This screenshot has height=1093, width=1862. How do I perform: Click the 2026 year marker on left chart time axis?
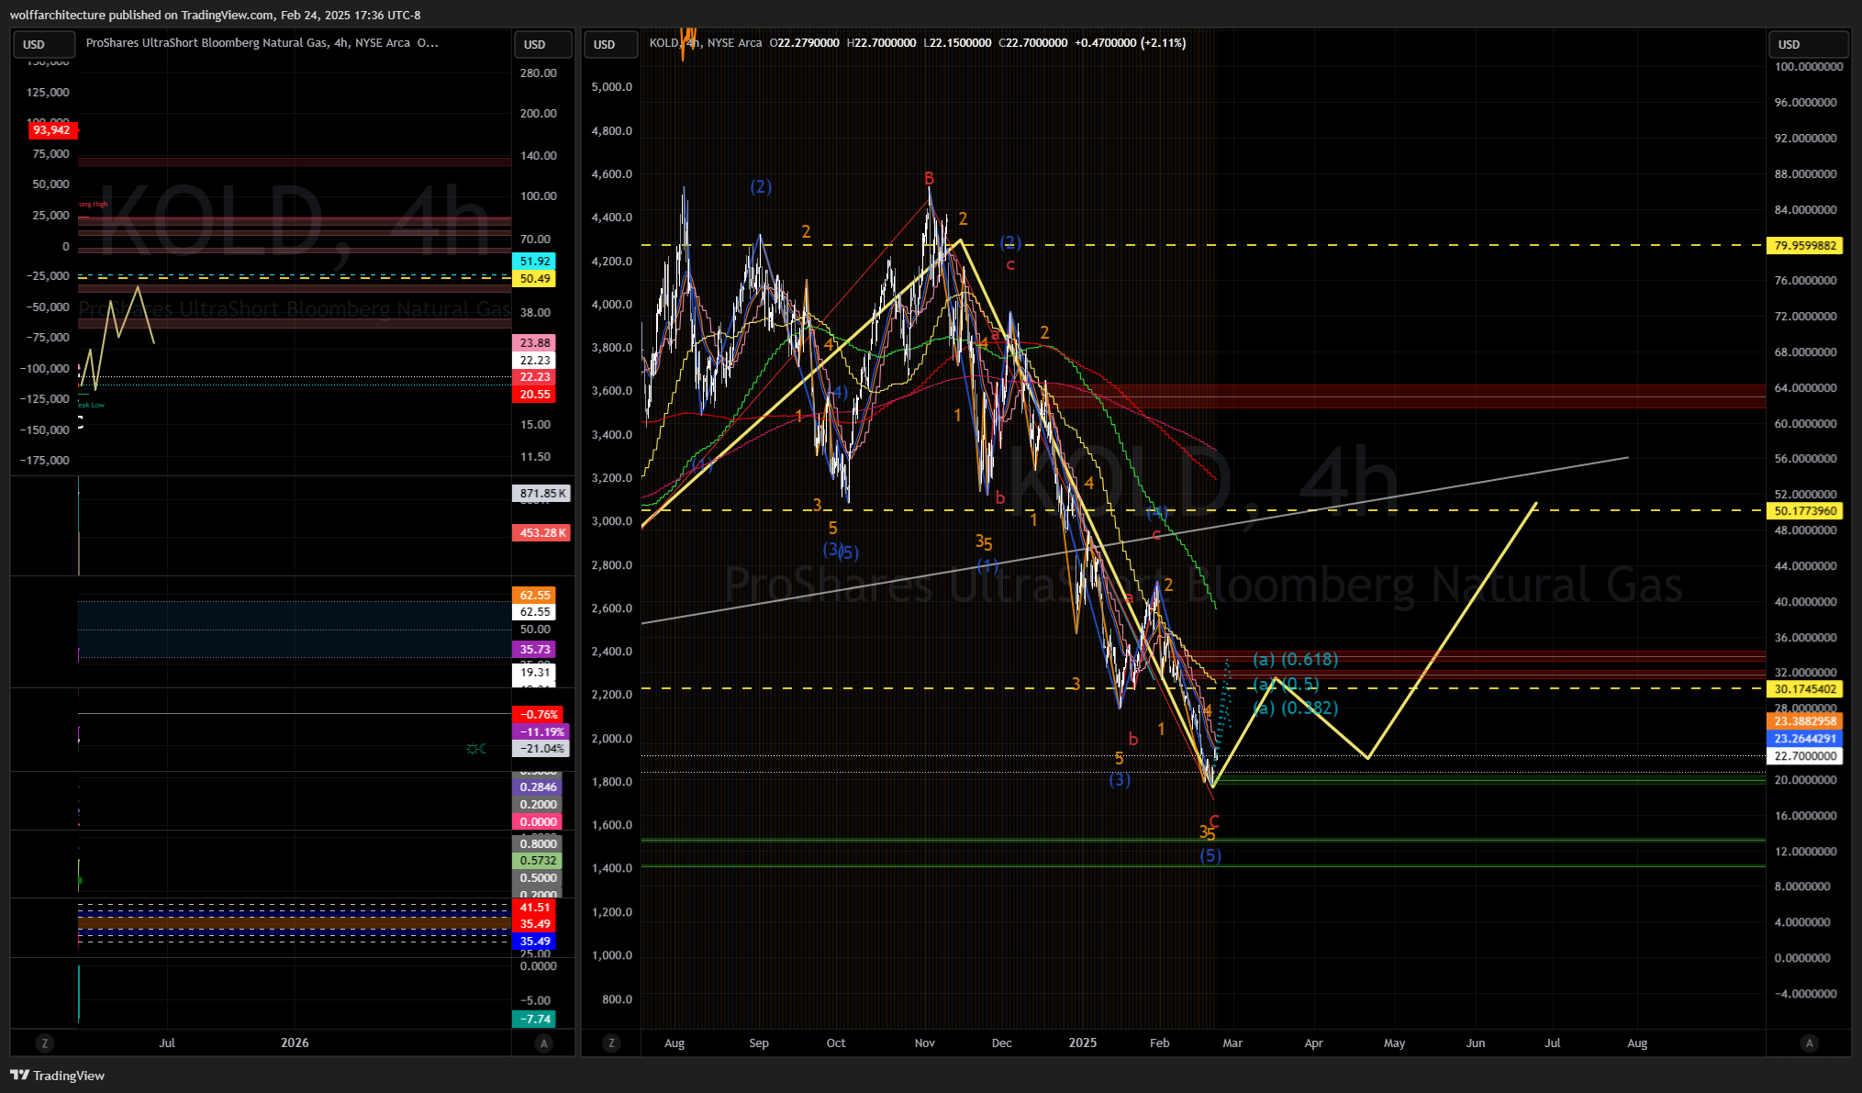point(295,1043)
